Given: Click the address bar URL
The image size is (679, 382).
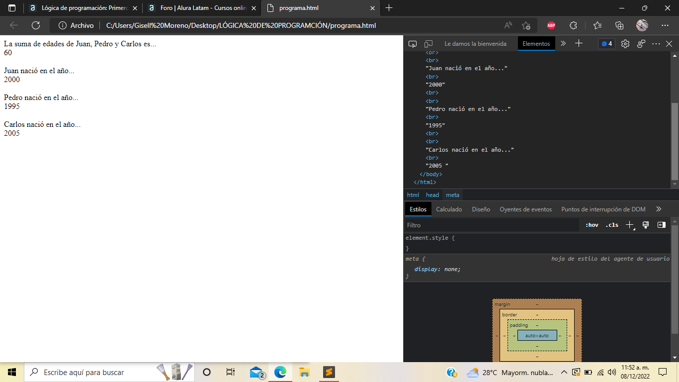Looking at the screenshot, I should click(241, 25).
